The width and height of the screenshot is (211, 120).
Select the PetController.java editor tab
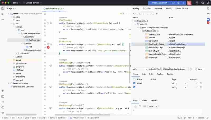tap(54, 9)
